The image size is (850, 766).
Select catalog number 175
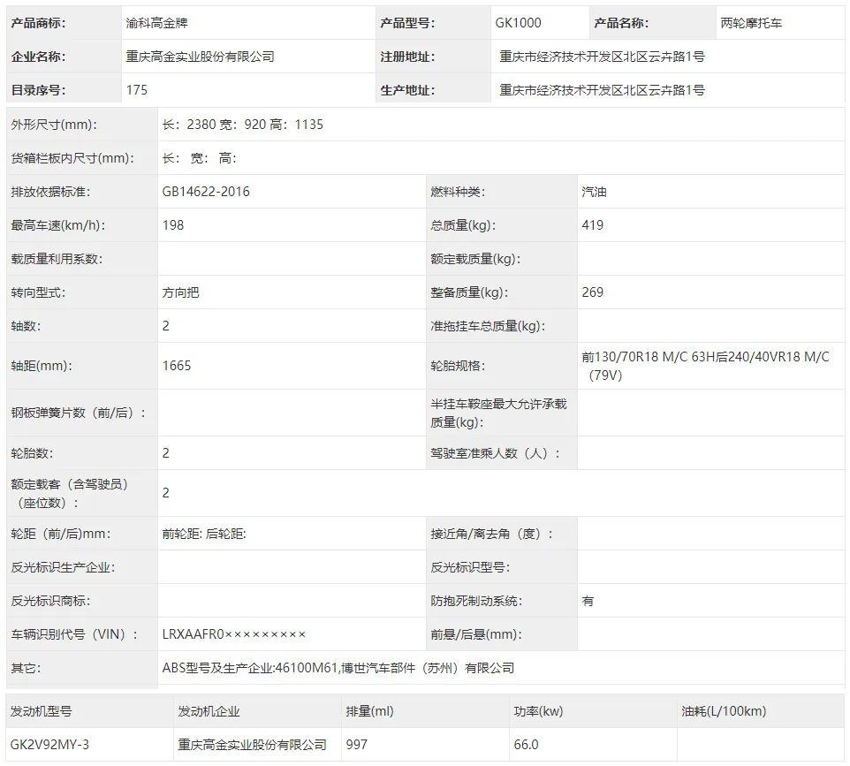(137, 90)
